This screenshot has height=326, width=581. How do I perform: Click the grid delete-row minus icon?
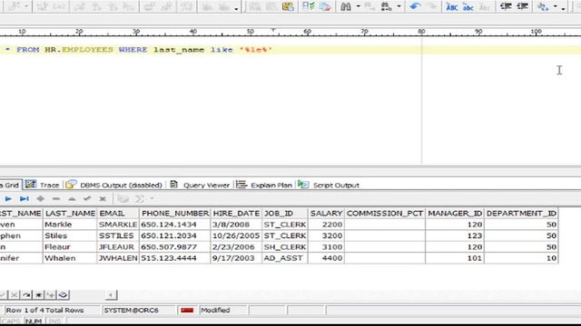point(56,199)
